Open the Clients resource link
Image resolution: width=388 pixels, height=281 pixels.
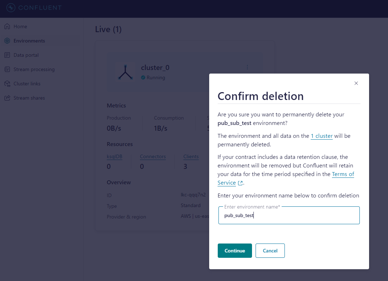point(191,156)
